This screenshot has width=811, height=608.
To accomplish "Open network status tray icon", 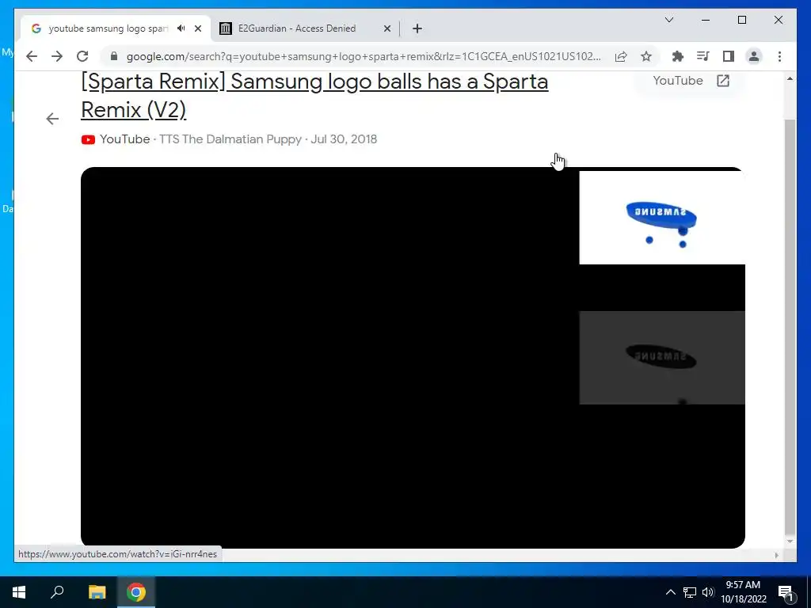I will coord(690,592).
